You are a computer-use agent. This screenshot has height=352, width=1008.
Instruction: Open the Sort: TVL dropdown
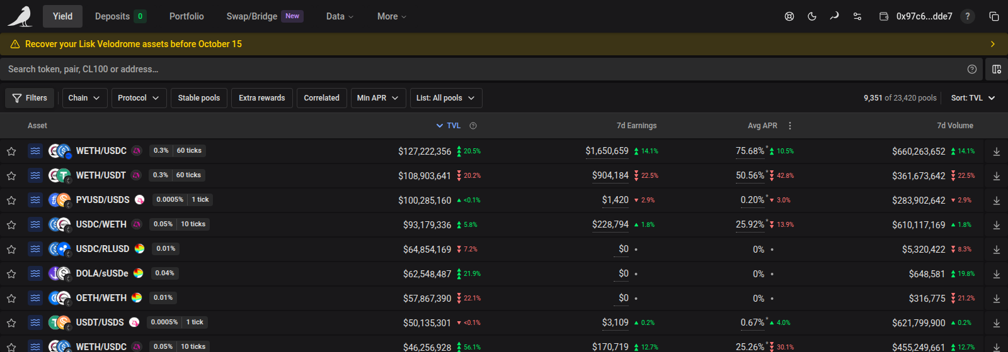click(973, 98)
